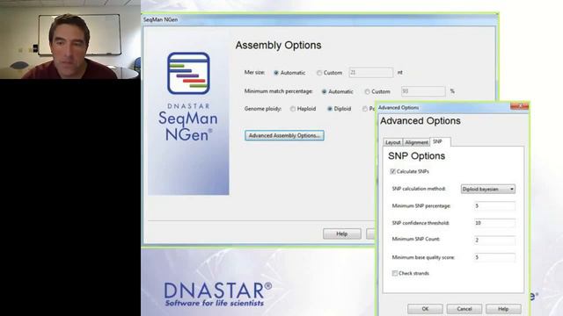Viewport: 563px width, 316px height.
Task: Open Advanced Assembly Options dialog
Action: 284,135
